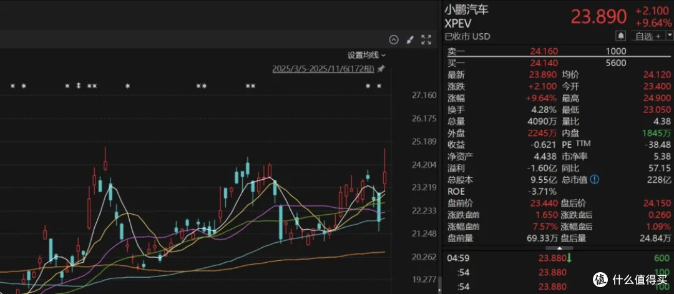The width and height of the screenshot is (674, 294).
Task: Click the 最低 value 23.050
Action: click(657, 110)
